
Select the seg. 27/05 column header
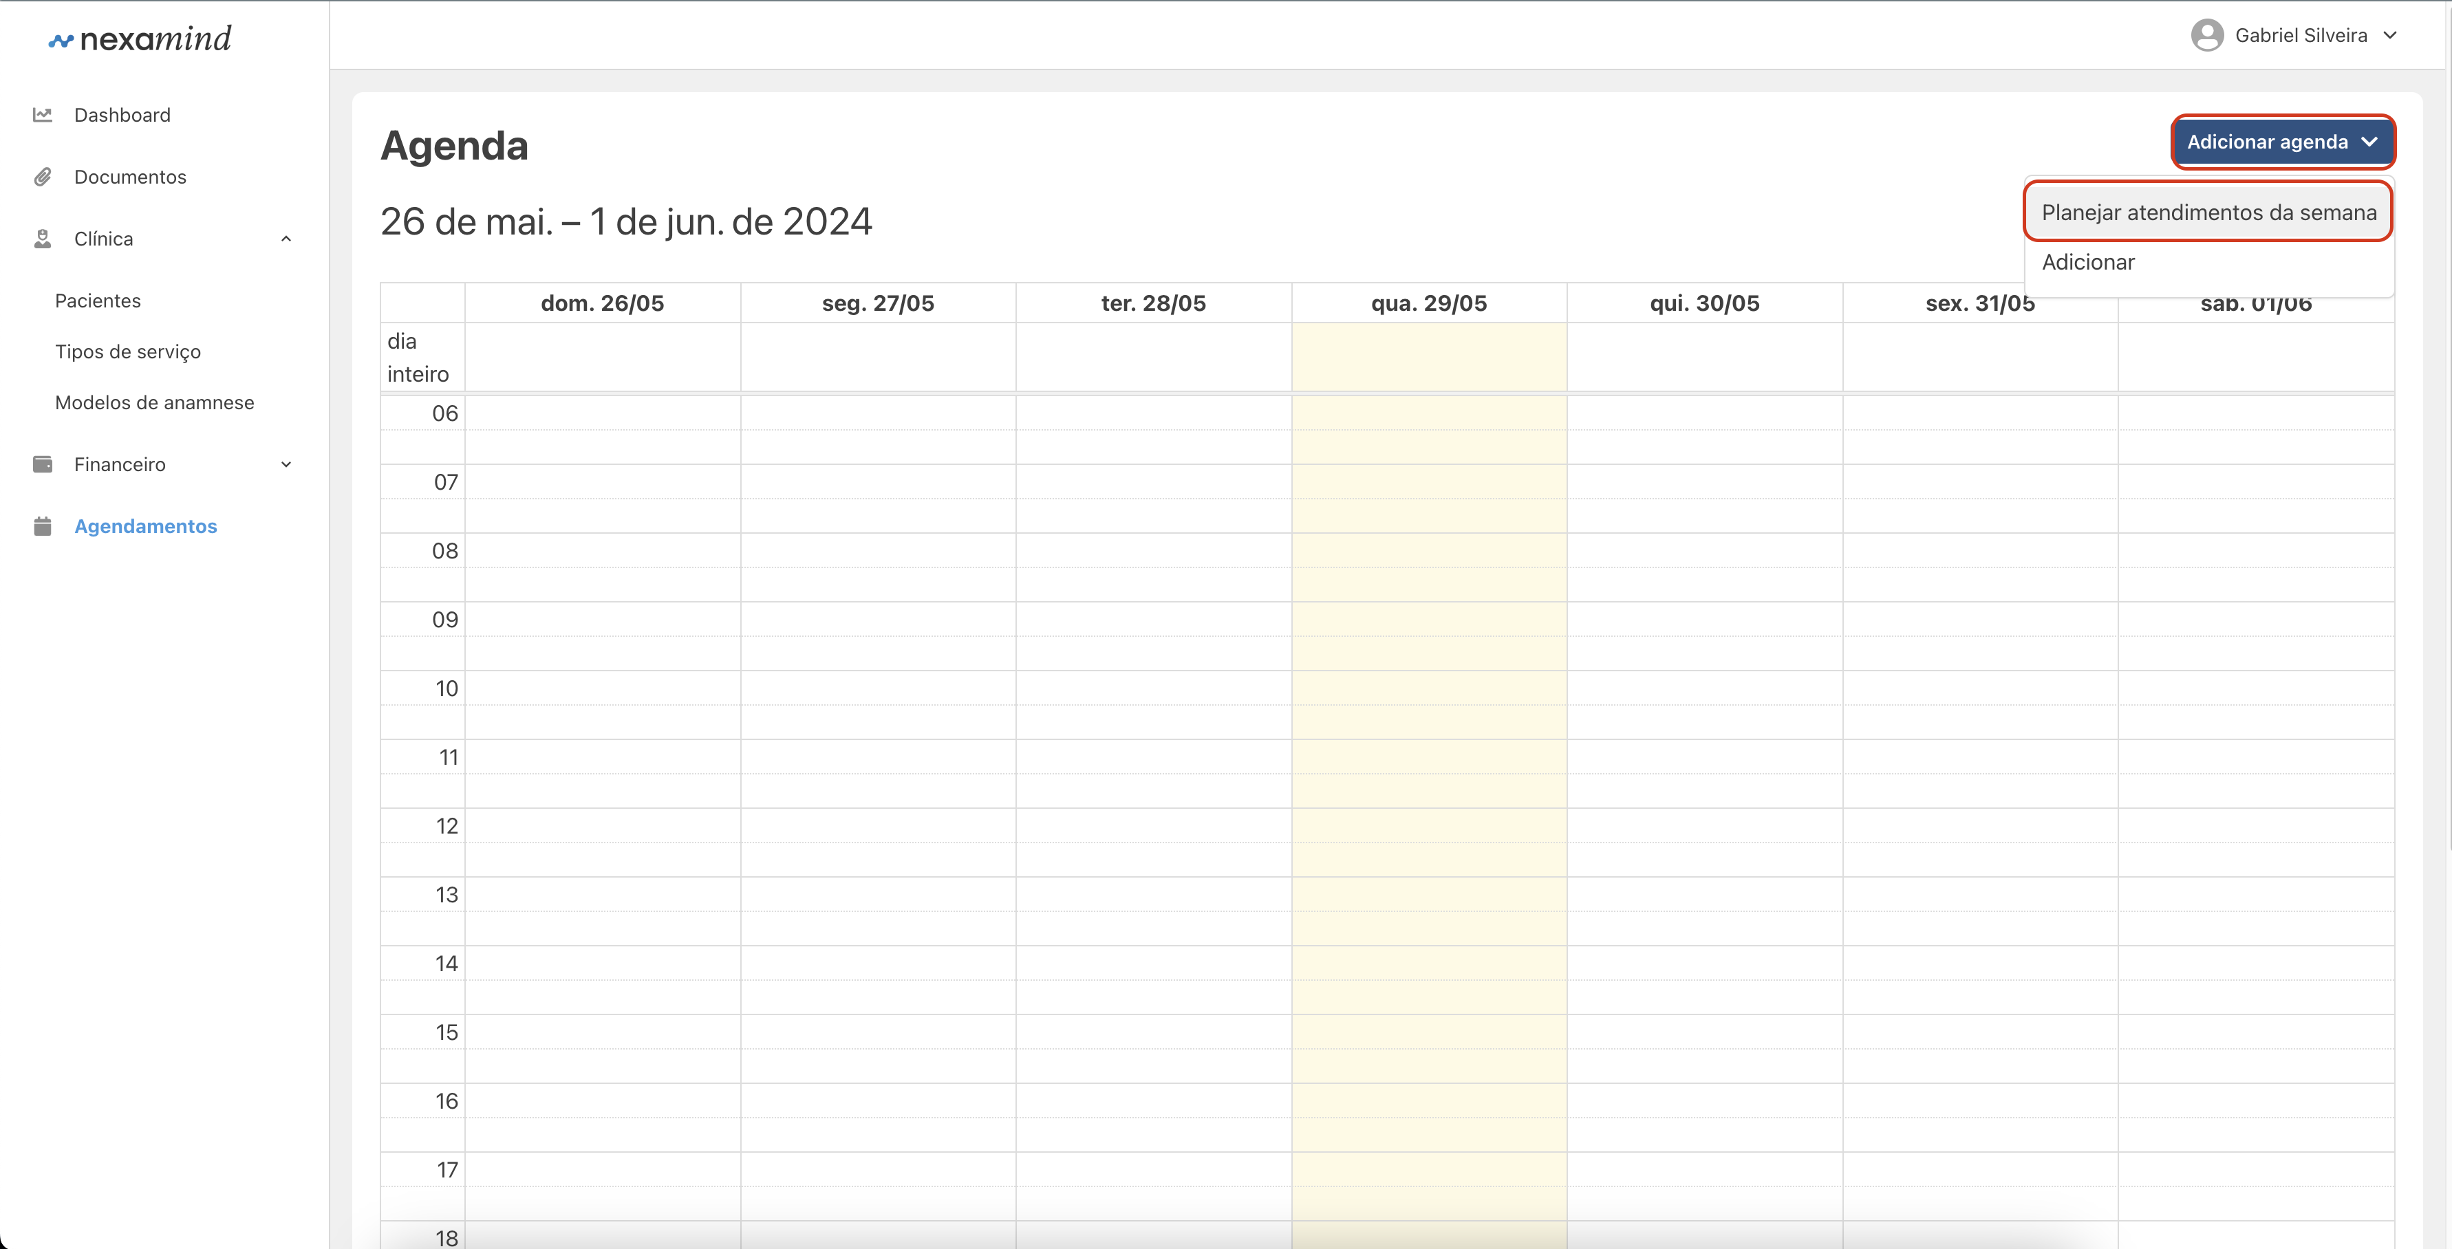(x=878, y=303)
